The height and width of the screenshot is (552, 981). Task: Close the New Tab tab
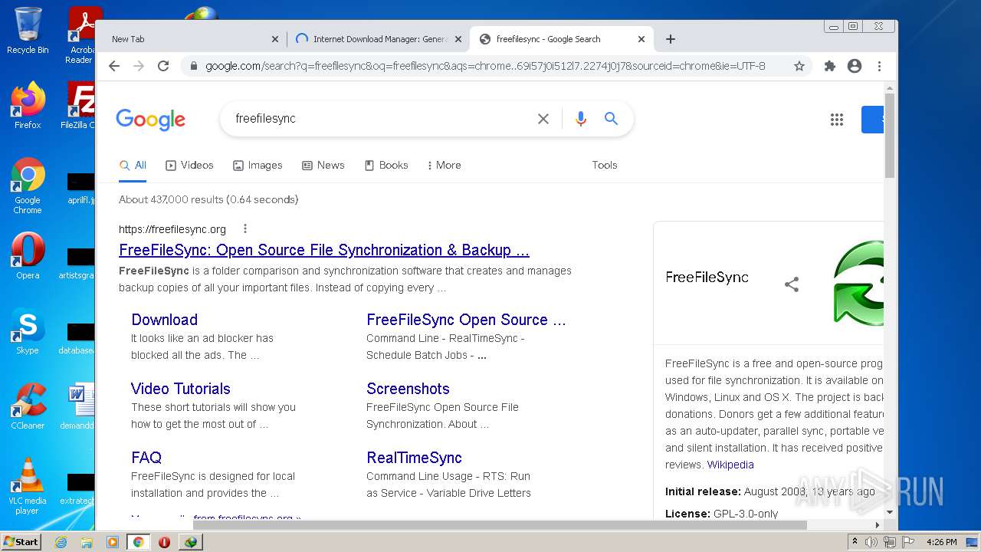click(275, 39)
